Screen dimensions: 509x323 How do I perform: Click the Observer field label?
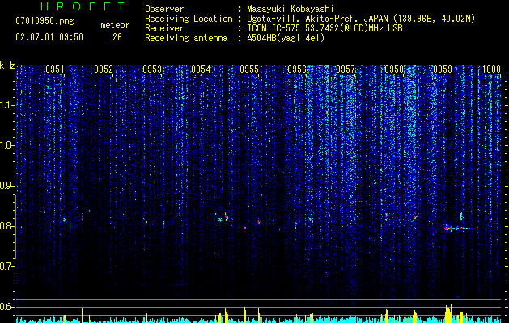(164, 9)
